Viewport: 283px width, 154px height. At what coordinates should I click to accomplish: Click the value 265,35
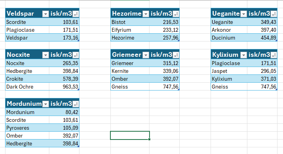point(64,63)
